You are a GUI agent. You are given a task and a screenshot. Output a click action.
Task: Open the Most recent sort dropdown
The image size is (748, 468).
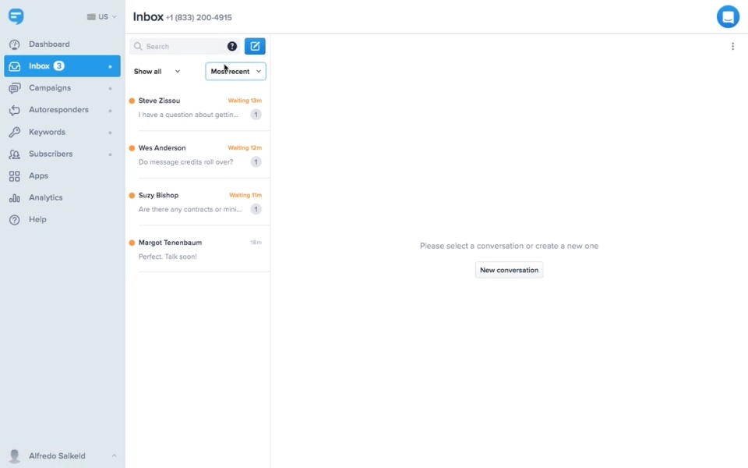pyautogui.click(x=235, y=71)
